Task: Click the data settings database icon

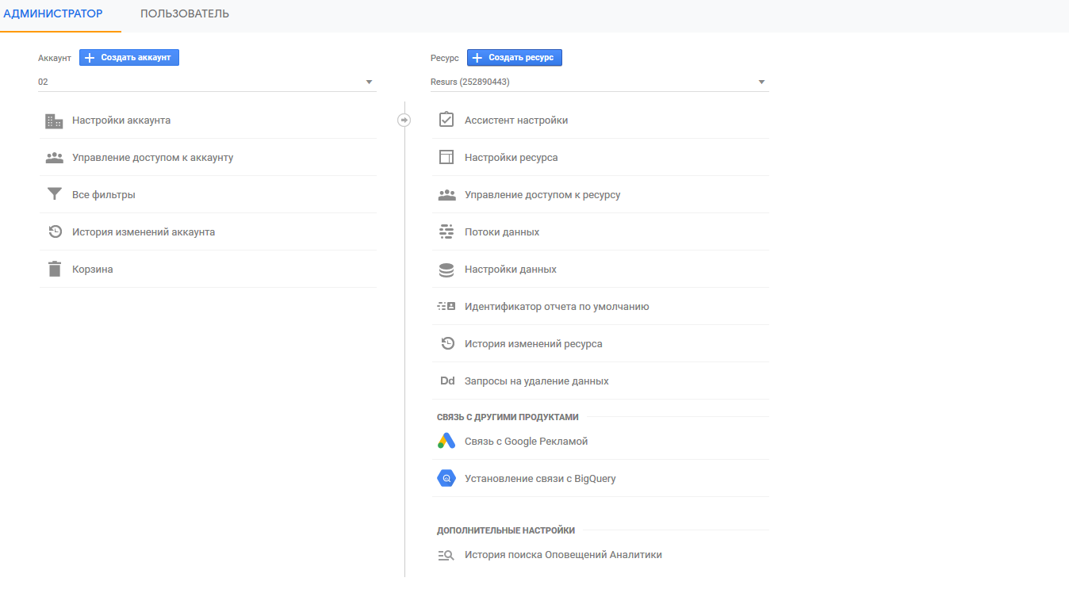Action: (446, 270)
